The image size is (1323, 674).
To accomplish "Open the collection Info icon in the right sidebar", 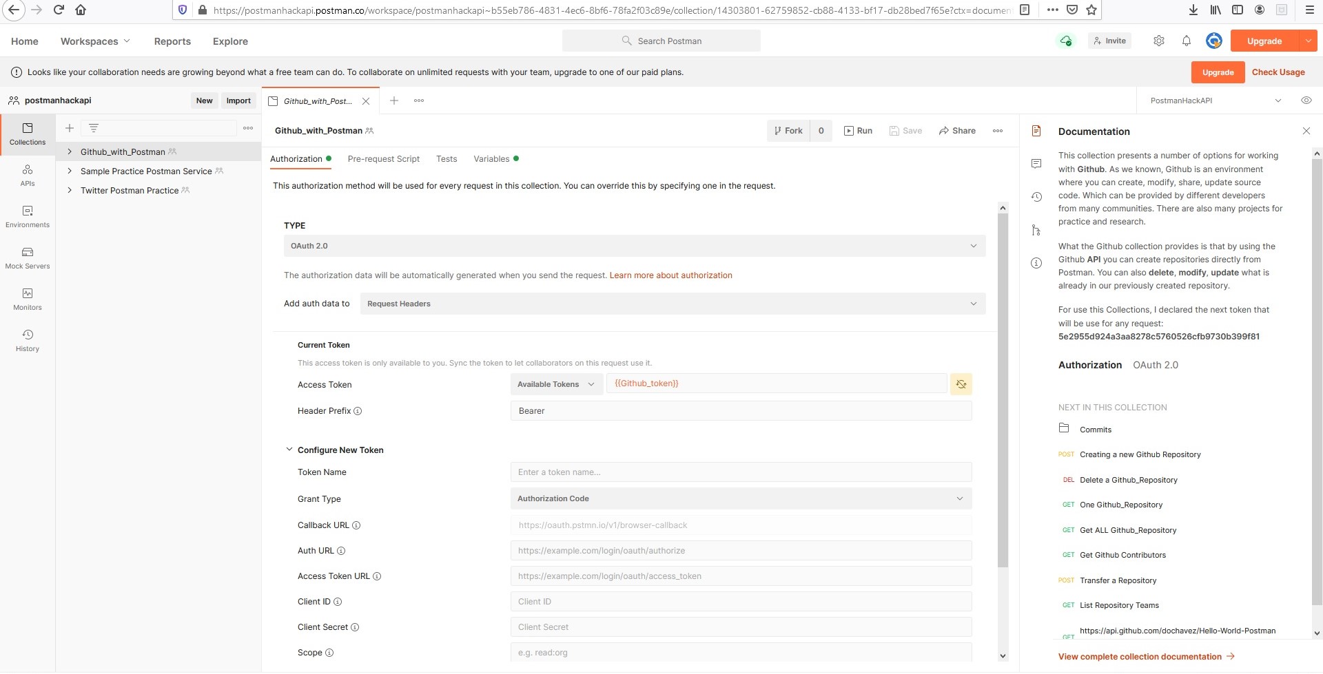I will click(x=1036, y=263).
